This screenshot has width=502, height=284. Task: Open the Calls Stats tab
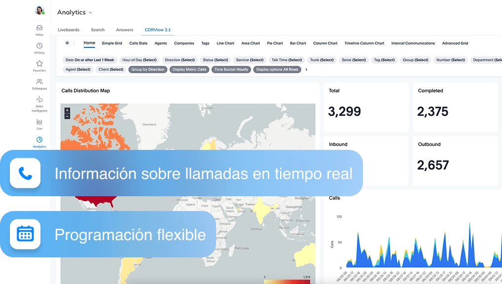point(138,43)
